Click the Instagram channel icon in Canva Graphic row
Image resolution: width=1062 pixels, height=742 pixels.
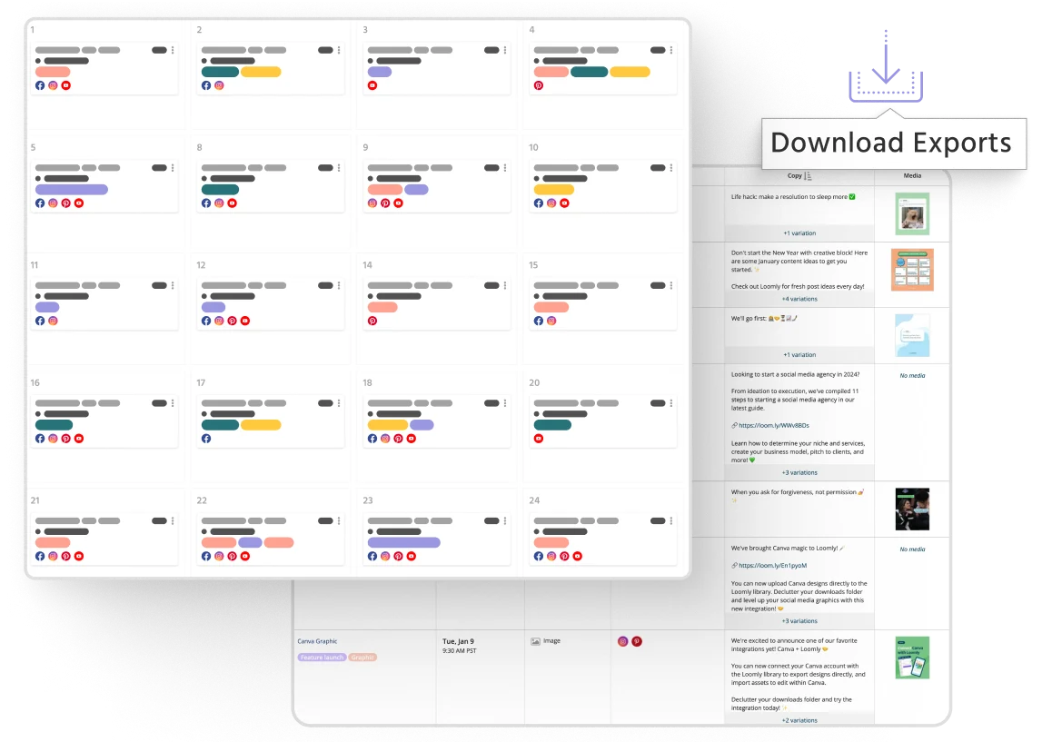623,640
